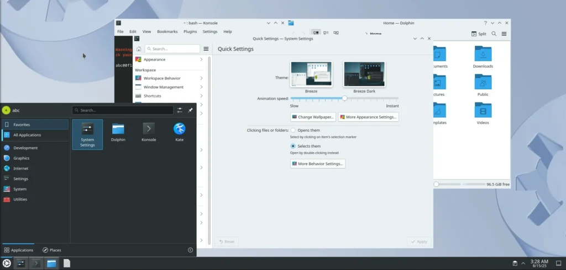This screenshot has width=566, height=270.
Task: Switch Dolphin to details view mode
Action: (x=336, y=33)
